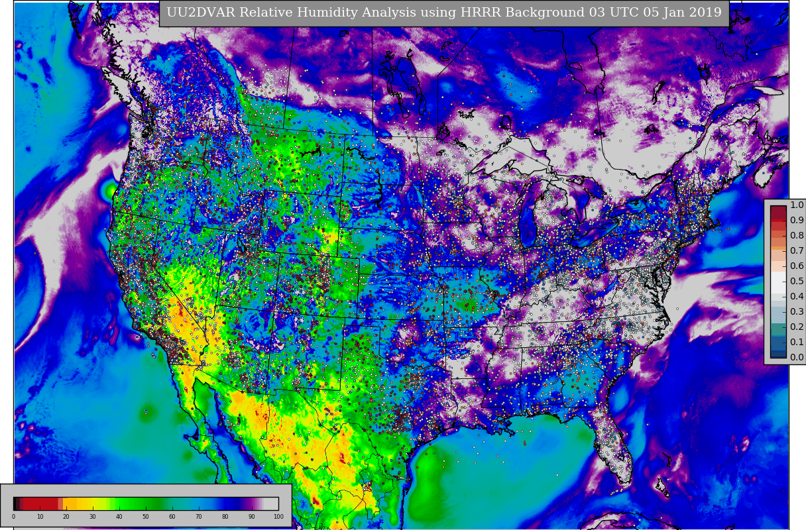
Task: Click the 1.0 label on right colorbar
Action: (x=797, y=205)
